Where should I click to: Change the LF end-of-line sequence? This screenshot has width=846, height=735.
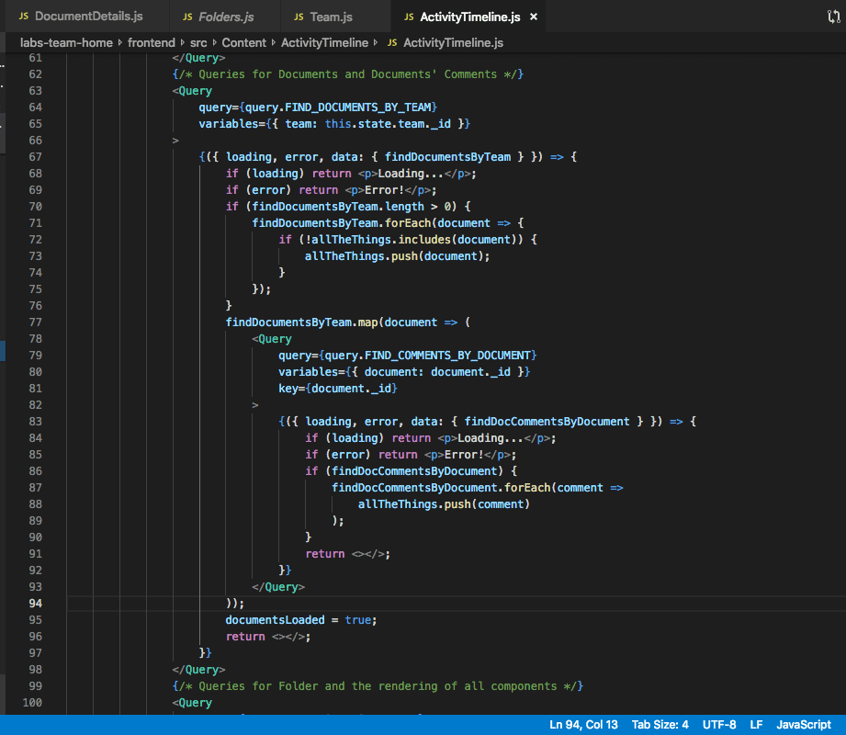[x=756, y=725]
